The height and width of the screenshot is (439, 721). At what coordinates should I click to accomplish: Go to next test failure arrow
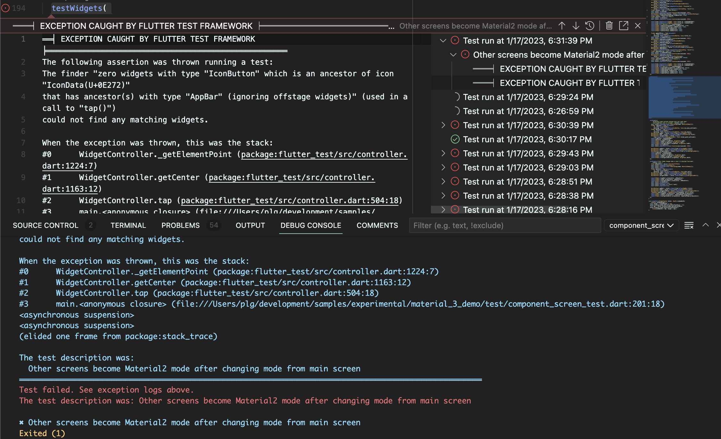(x=576, y=26)
